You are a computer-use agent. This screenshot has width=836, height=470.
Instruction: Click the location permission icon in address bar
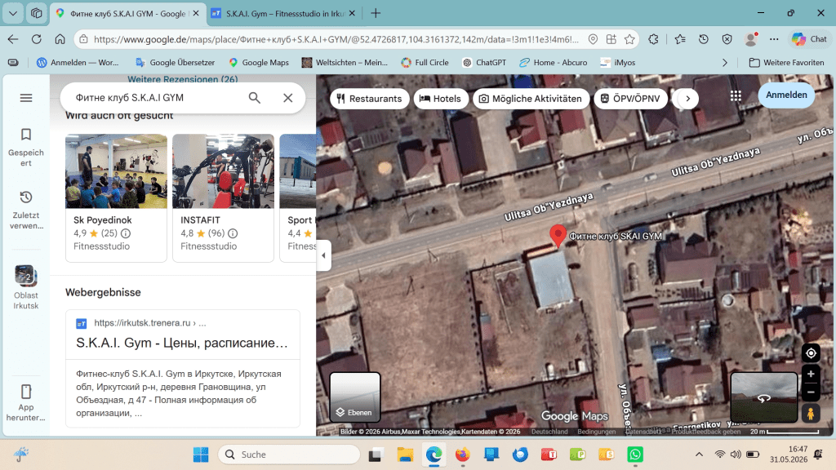(x=593, y=39)
